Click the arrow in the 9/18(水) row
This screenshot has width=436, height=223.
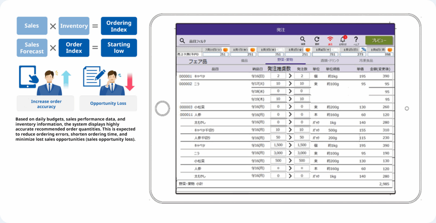click(x=290, y=91)
